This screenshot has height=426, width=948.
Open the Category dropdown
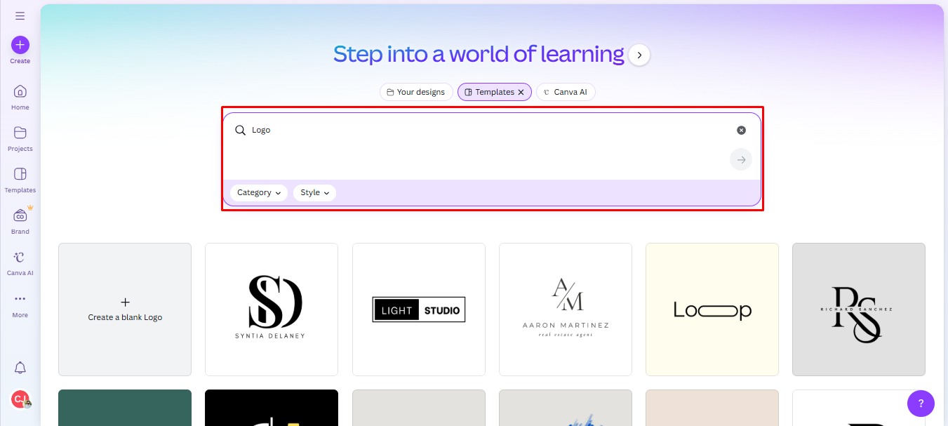[258, 192]
